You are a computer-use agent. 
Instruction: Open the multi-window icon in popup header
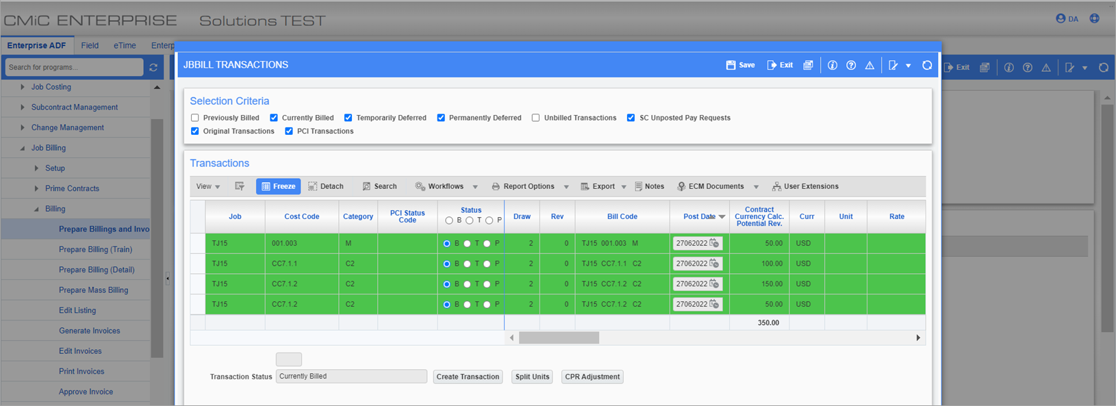(809, 65)
